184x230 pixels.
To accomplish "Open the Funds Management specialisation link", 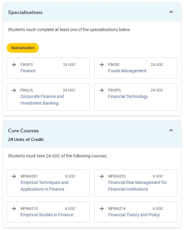I will (127, 71).
